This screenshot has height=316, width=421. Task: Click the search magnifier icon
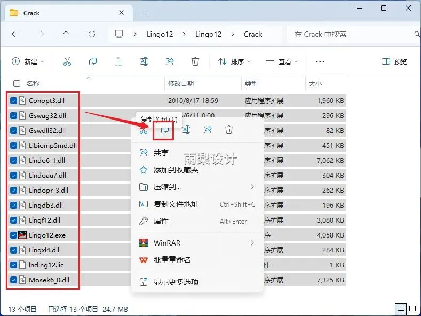click(x=417, y=34)
